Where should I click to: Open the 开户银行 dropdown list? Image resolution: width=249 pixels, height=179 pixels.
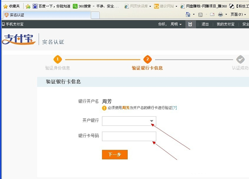pos(129,121)
